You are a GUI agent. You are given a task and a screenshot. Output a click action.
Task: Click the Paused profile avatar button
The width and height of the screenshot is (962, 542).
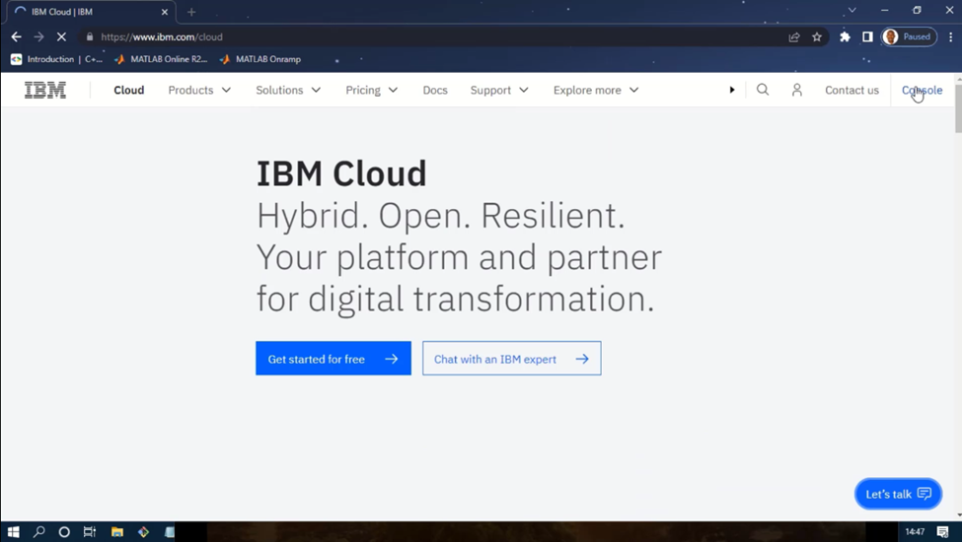(910, 36)
